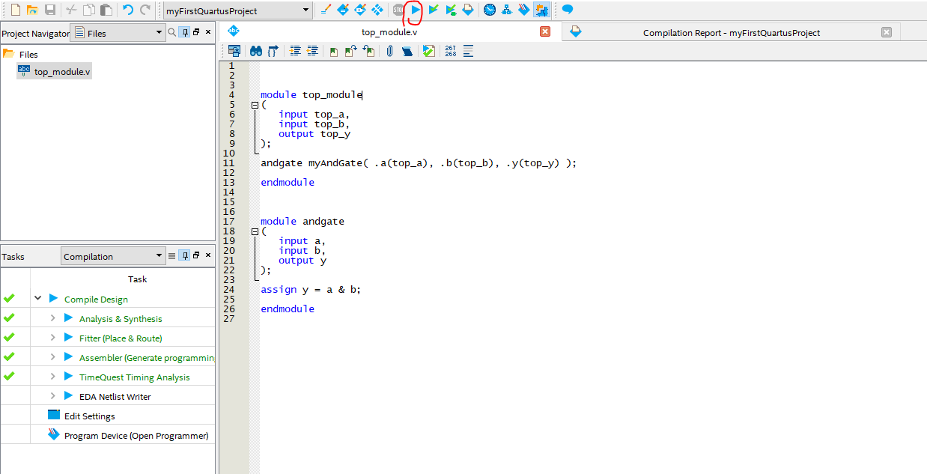Start Analysis & Synthesis with checkmark play icon
This screenshot has width=927, height=474.
(433, 10)
